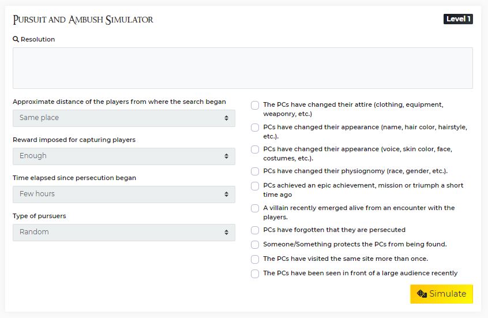The width and height of the screenshot is (488, 318).
Task: Expand the Type of pursuers 'Random' dropdown
Action: coord(123,233)
